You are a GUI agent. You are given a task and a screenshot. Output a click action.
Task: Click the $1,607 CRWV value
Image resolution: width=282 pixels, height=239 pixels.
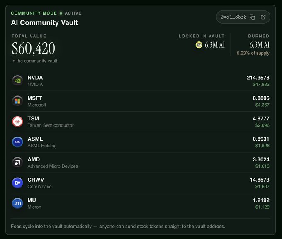pyautogui.click(x=263, y=186)
